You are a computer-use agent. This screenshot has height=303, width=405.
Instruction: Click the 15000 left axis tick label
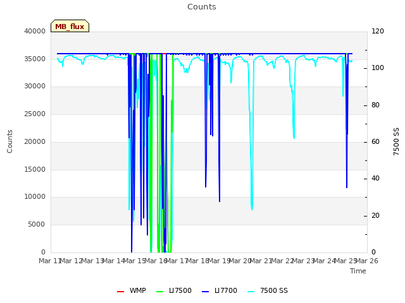point(35,170)
